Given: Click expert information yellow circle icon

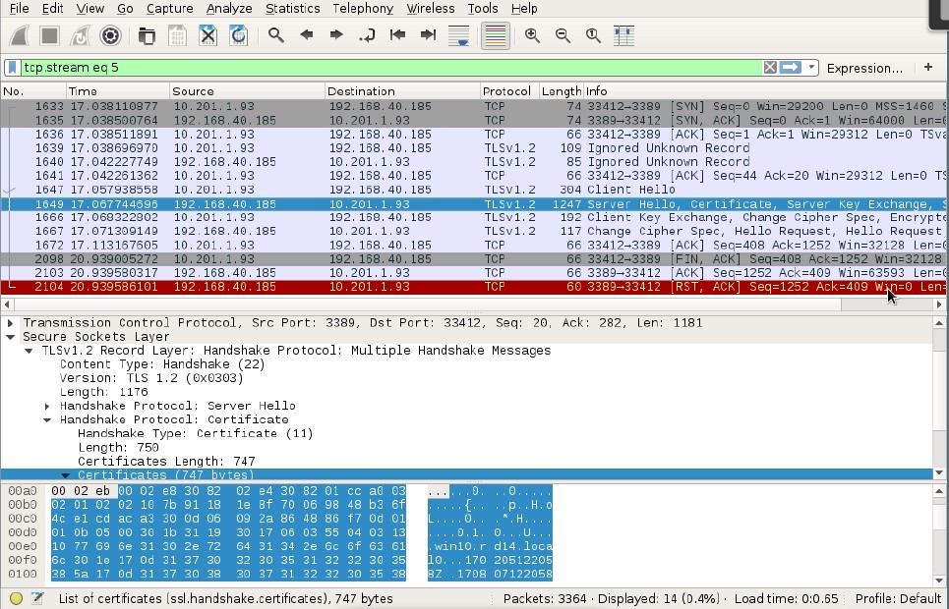Looking at the screenshot, I should pos(17,599).
